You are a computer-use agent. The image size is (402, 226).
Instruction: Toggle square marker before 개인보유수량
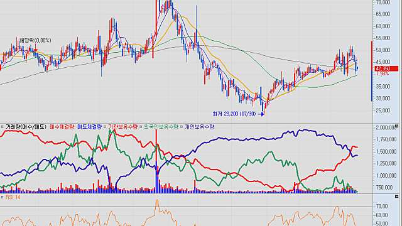coord(182,127)
